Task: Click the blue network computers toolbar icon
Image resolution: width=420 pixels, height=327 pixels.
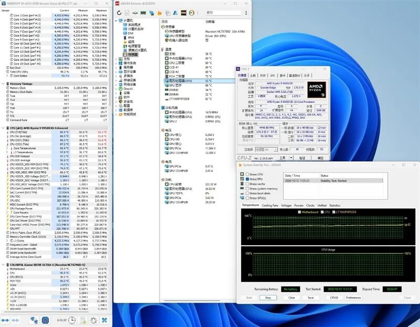Action: (152, 13)
